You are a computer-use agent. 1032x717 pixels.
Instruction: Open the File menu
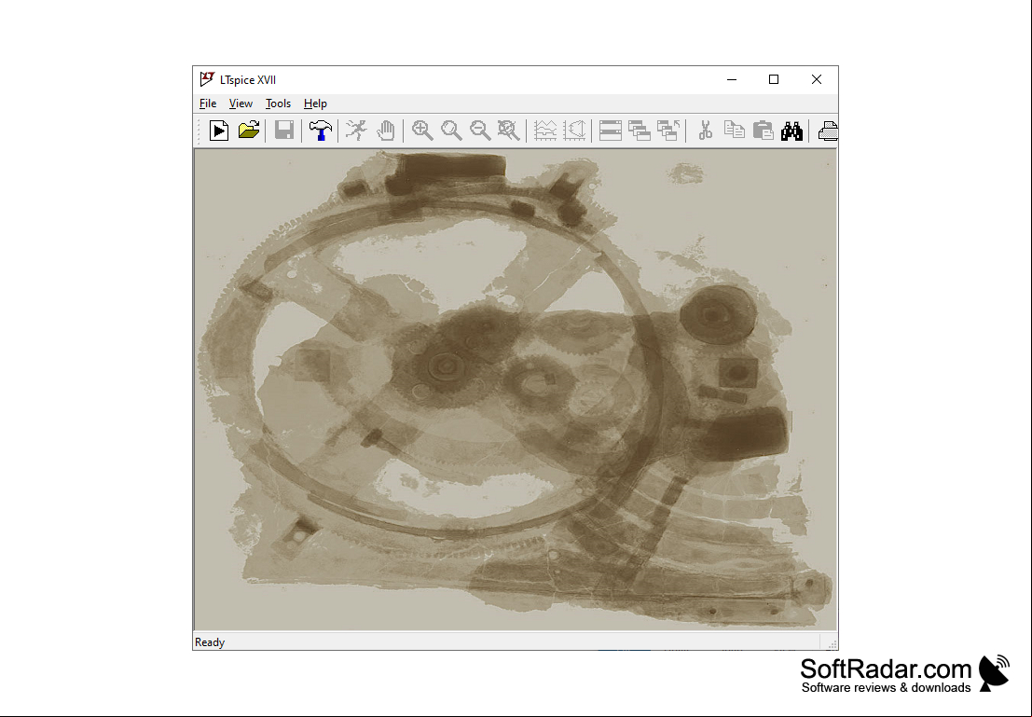pos(208,103)
